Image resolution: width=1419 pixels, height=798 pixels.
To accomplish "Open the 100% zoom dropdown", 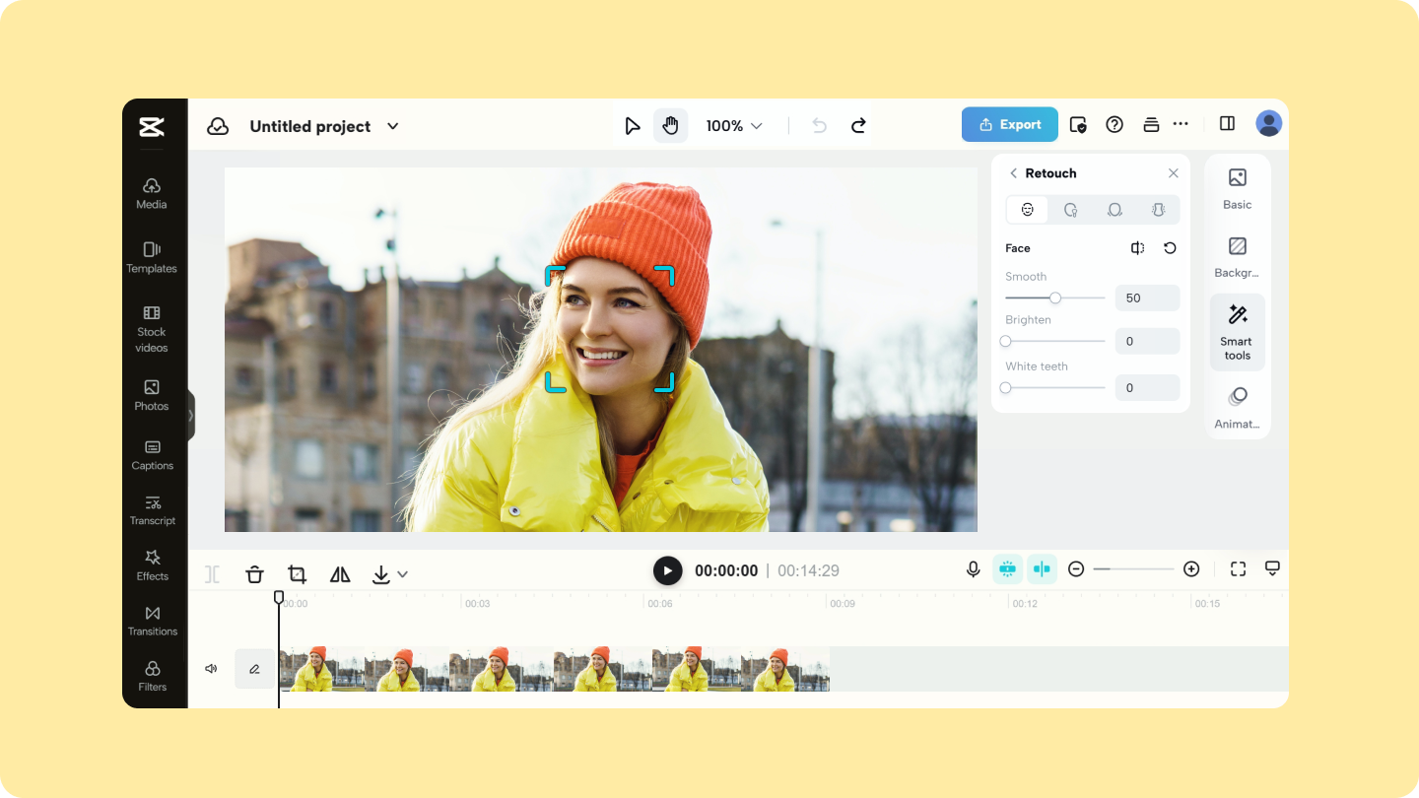I will click(734, 126).
